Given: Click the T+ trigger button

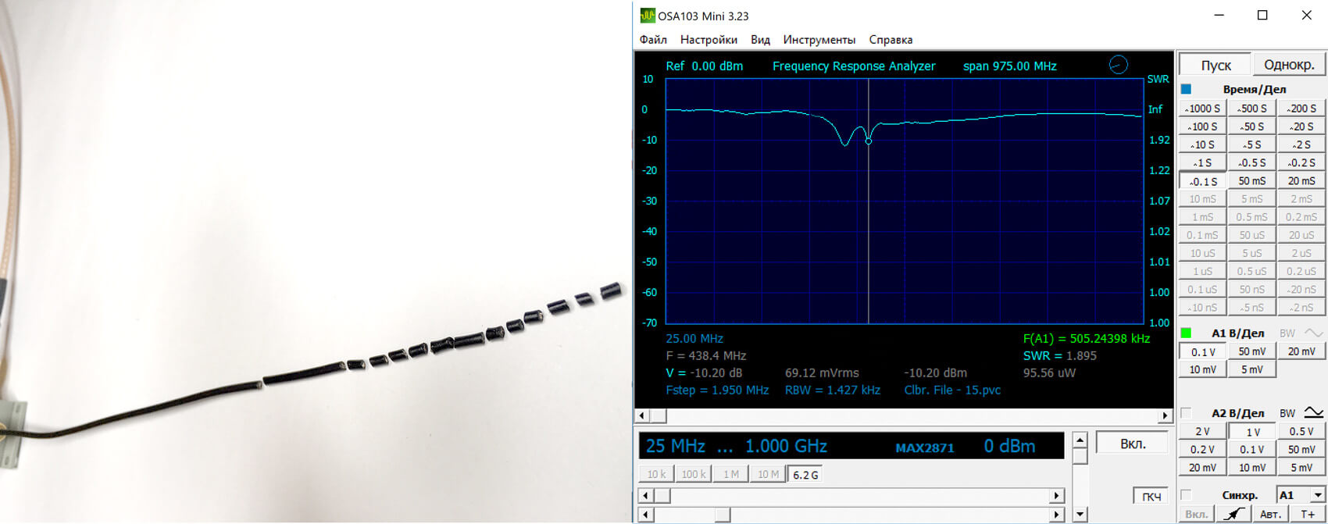Looking at the screenshot, I should (x=1307, y=514).
